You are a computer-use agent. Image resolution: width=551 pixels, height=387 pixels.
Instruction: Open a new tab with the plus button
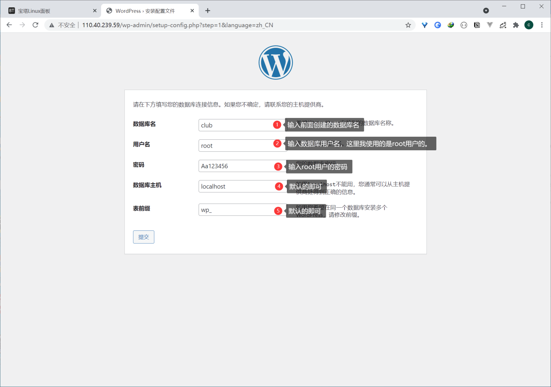208,11
